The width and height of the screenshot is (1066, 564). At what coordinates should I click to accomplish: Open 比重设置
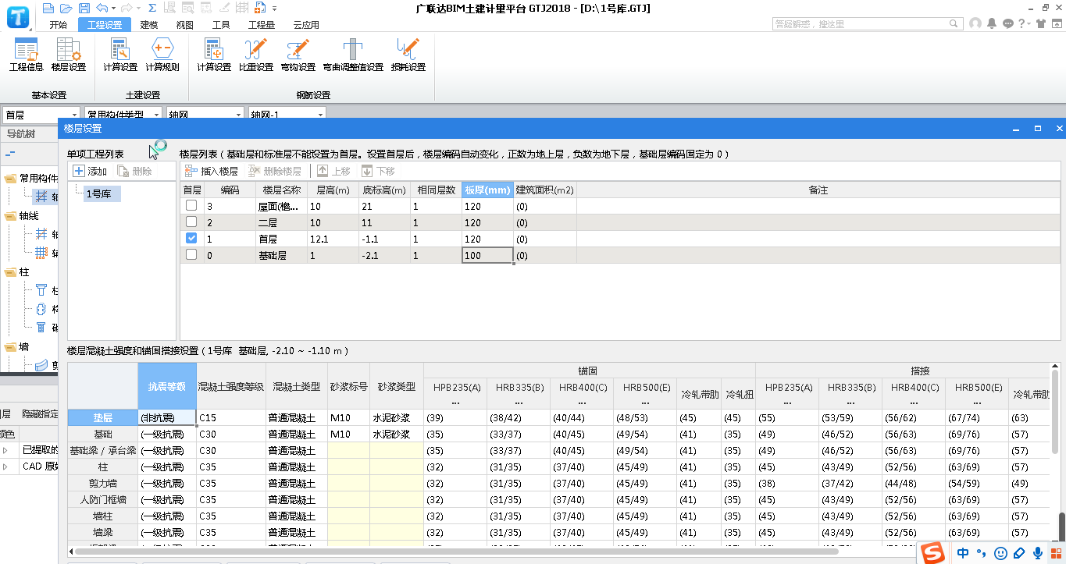coord(256,55)
